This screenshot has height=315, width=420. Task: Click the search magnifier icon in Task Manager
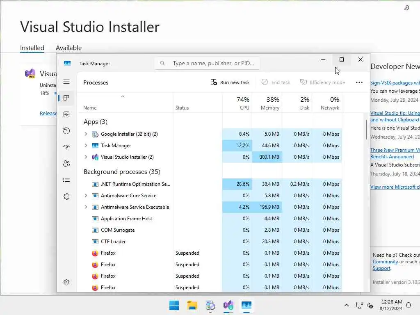coord(162,63)
